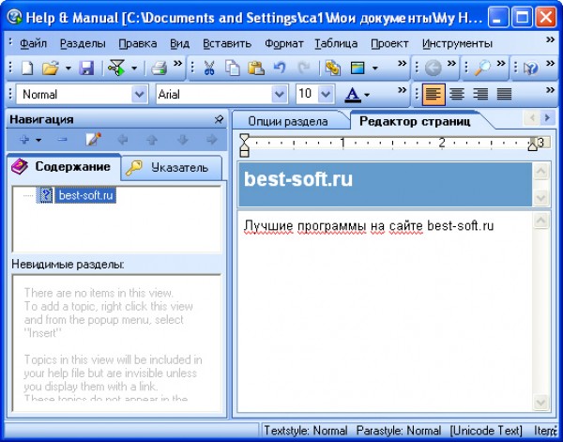
Task: Move topic left with arrow icon
Action: point(123,139)
